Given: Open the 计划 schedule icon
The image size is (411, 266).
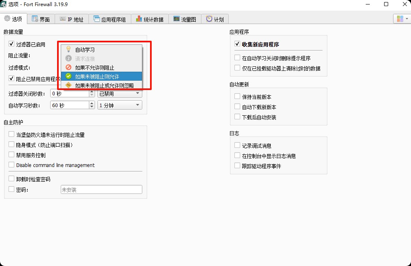Looking at the screenshot, I should [208, 18].
